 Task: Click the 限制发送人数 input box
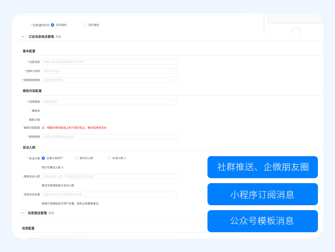click(110, 176)
